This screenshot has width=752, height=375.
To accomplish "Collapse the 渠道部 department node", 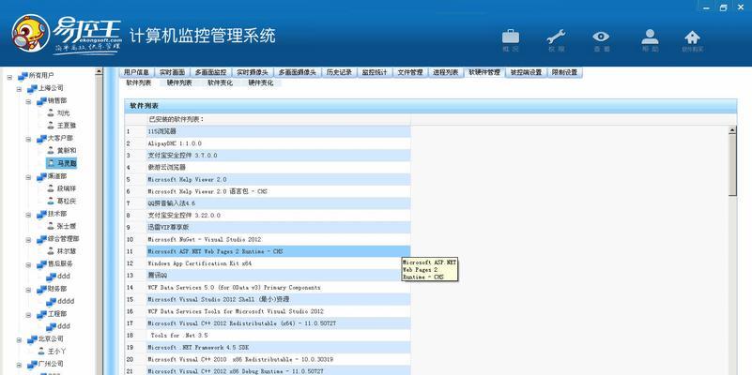I will [x=29, y=177].
